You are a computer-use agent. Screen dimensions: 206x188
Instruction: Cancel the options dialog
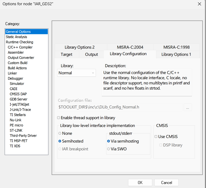pos(167,183)
